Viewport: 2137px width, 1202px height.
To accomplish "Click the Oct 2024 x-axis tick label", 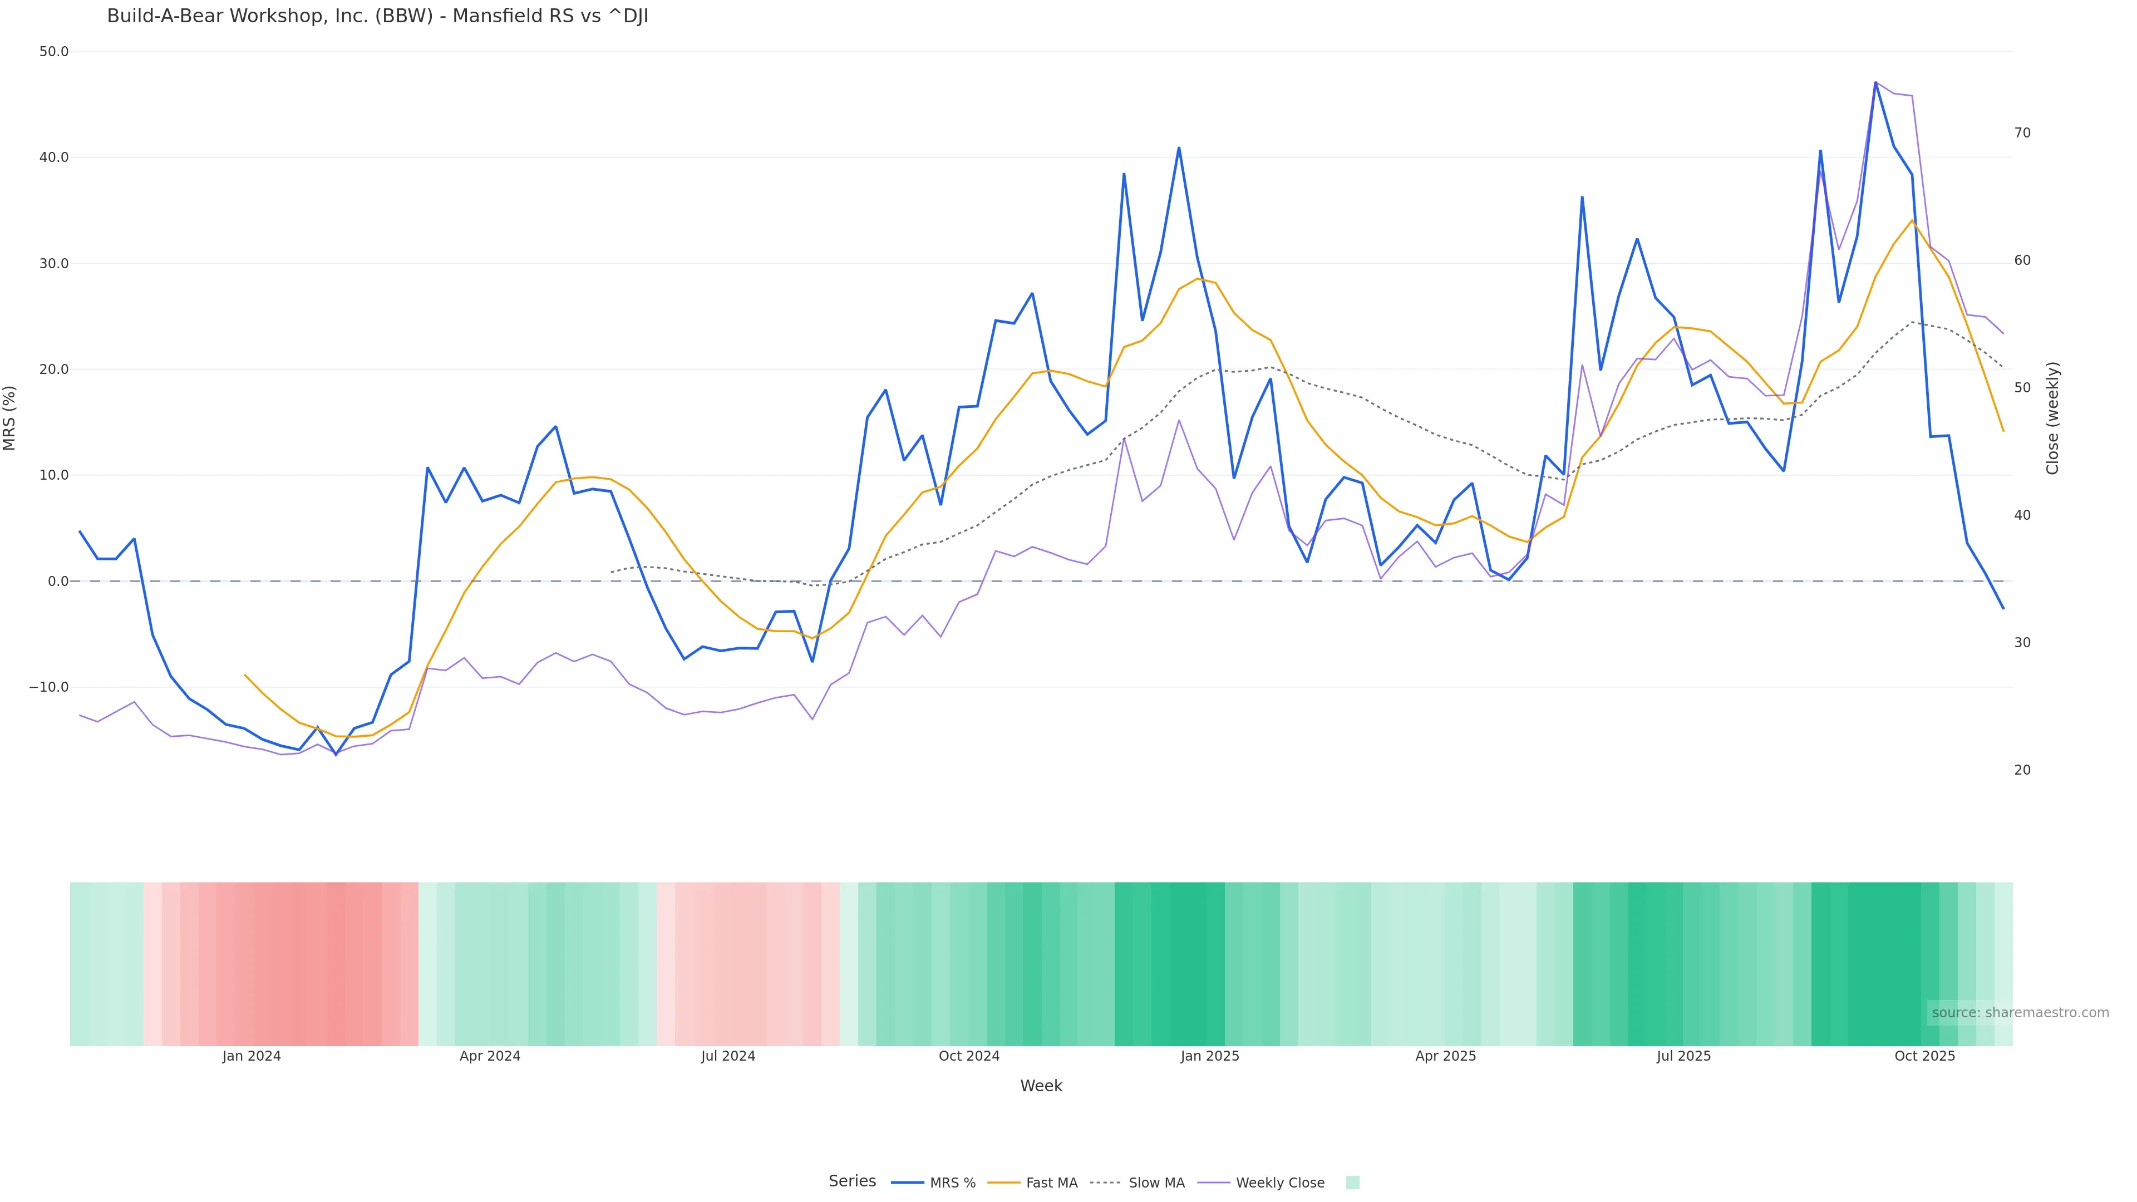I will [969, 1057].
